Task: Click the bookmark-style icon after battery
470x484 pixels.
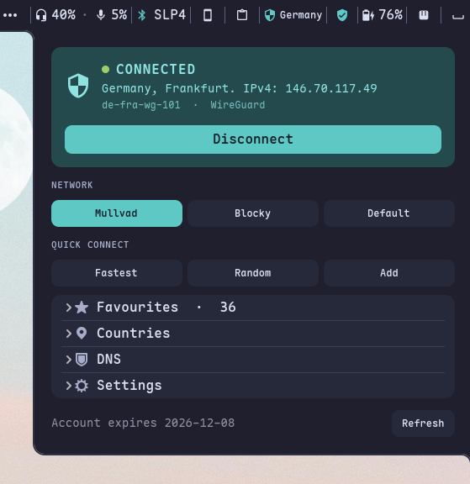Action: (424, 15)
